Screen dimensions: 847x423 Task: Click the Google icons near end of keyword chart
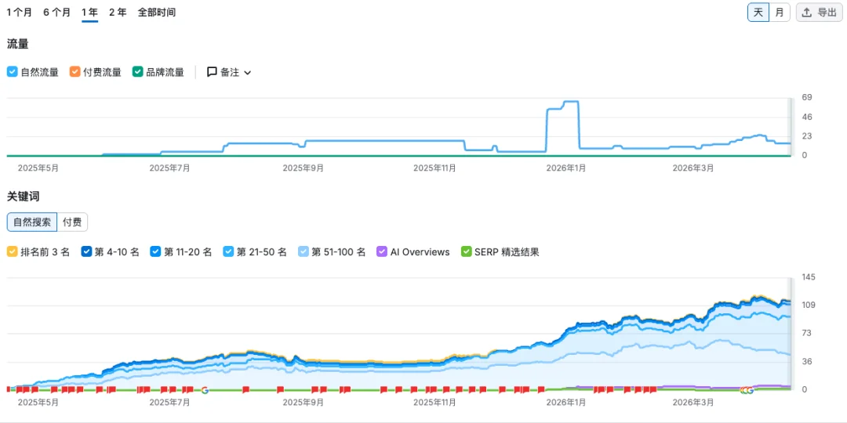[747, 389]
